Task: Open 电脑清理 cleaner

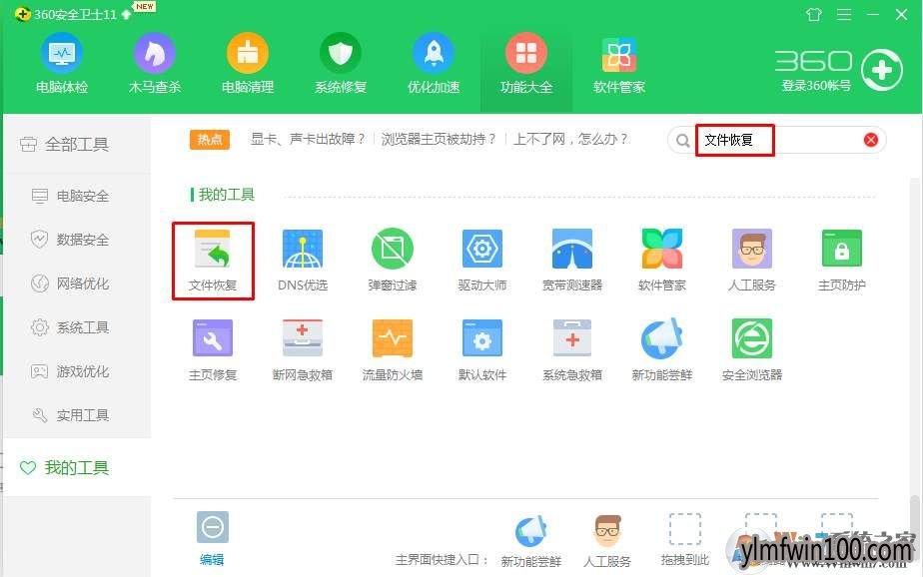Action: point(248,65)
